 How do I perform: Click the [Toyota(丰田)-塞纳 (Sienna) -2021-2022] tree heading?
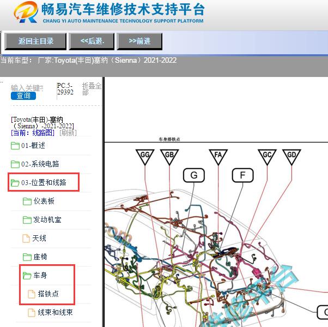coord(42,123)
